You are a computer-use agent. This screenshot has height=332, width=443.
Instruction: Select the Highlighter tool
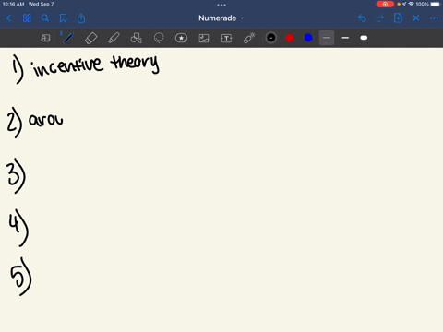pyautogui.click(x=114, y=38)
